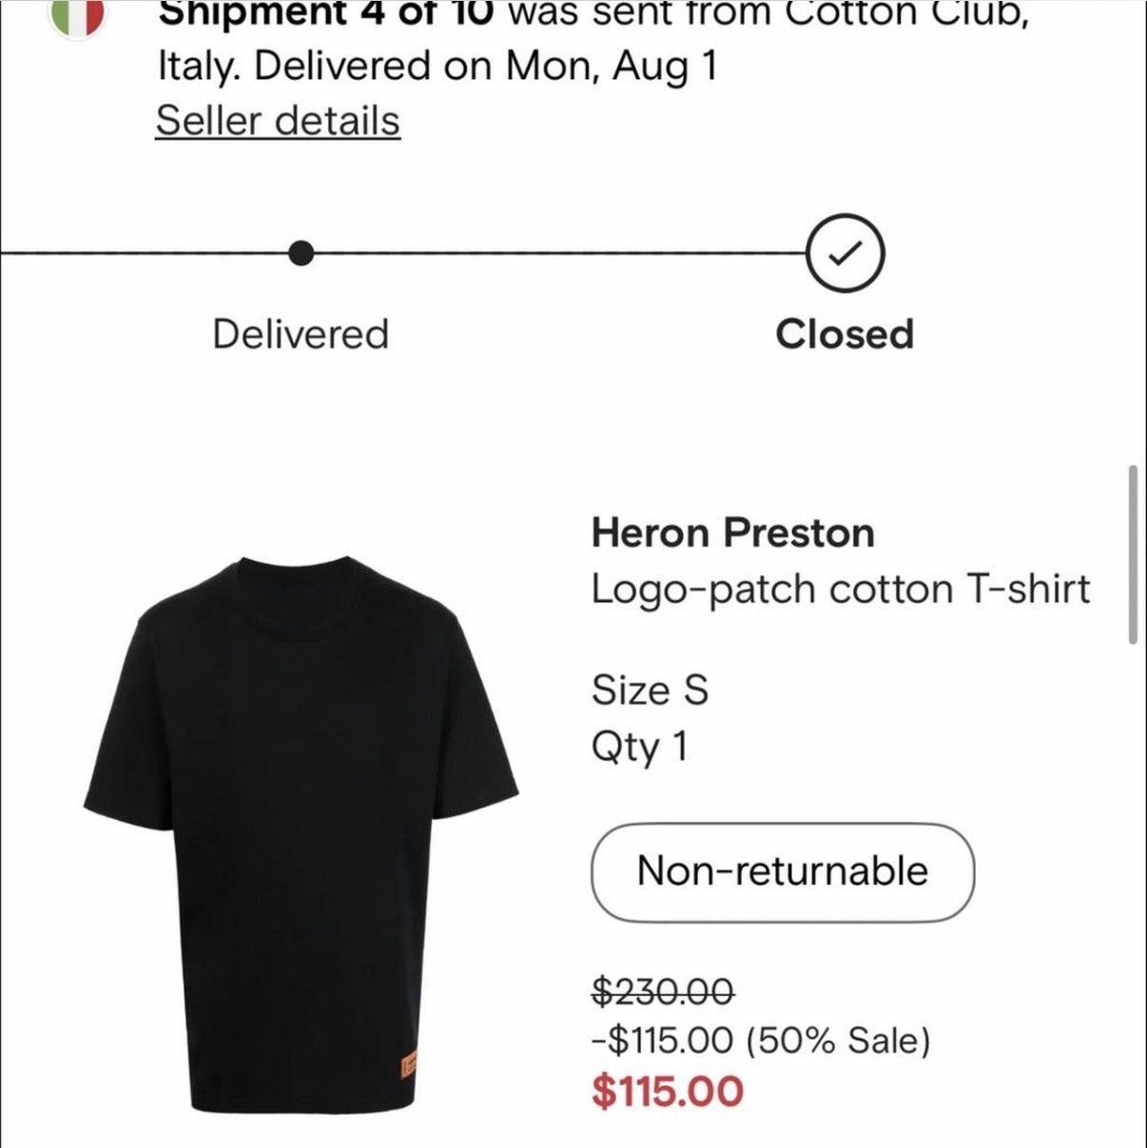This screenshot has width=1147, height=1148.
Task: Click the page scrollbar handle
Action: [x=1133, y=555]
